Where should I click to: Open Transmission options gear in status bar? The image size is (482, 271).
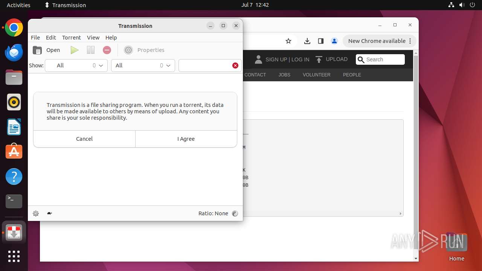[x=36, y=213]
